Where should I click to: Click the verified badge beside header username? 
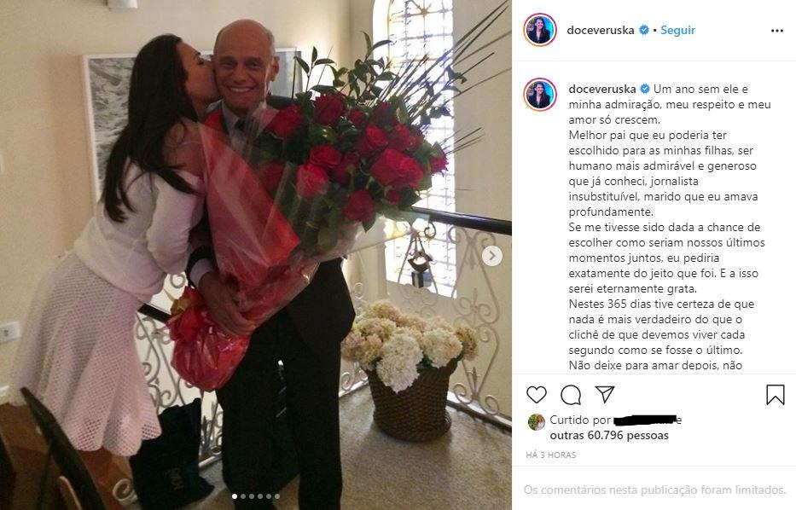click(643, 30)
